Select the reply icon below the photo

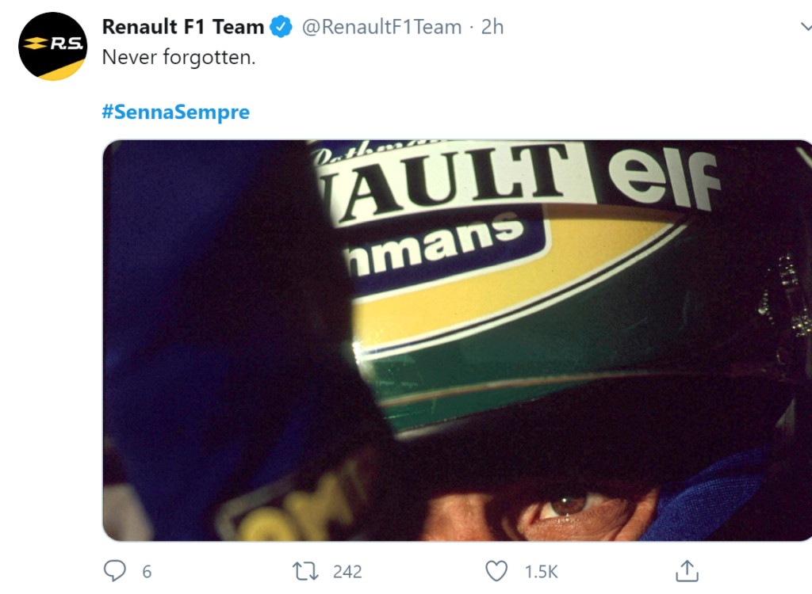[x=114, y=570]
